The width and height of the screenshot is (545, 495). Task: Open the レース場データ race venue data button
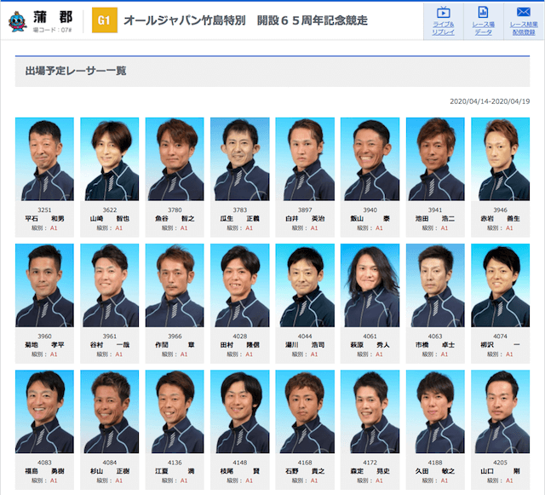pyautogui.click(x=484, y=20)
